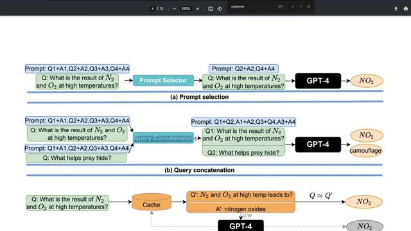Click the page number field showing 4
411x231 pixels.
(x=153, y=8)
